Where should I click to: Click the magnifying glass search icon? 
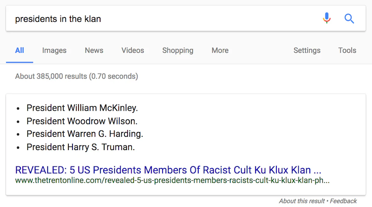[349, 19]
